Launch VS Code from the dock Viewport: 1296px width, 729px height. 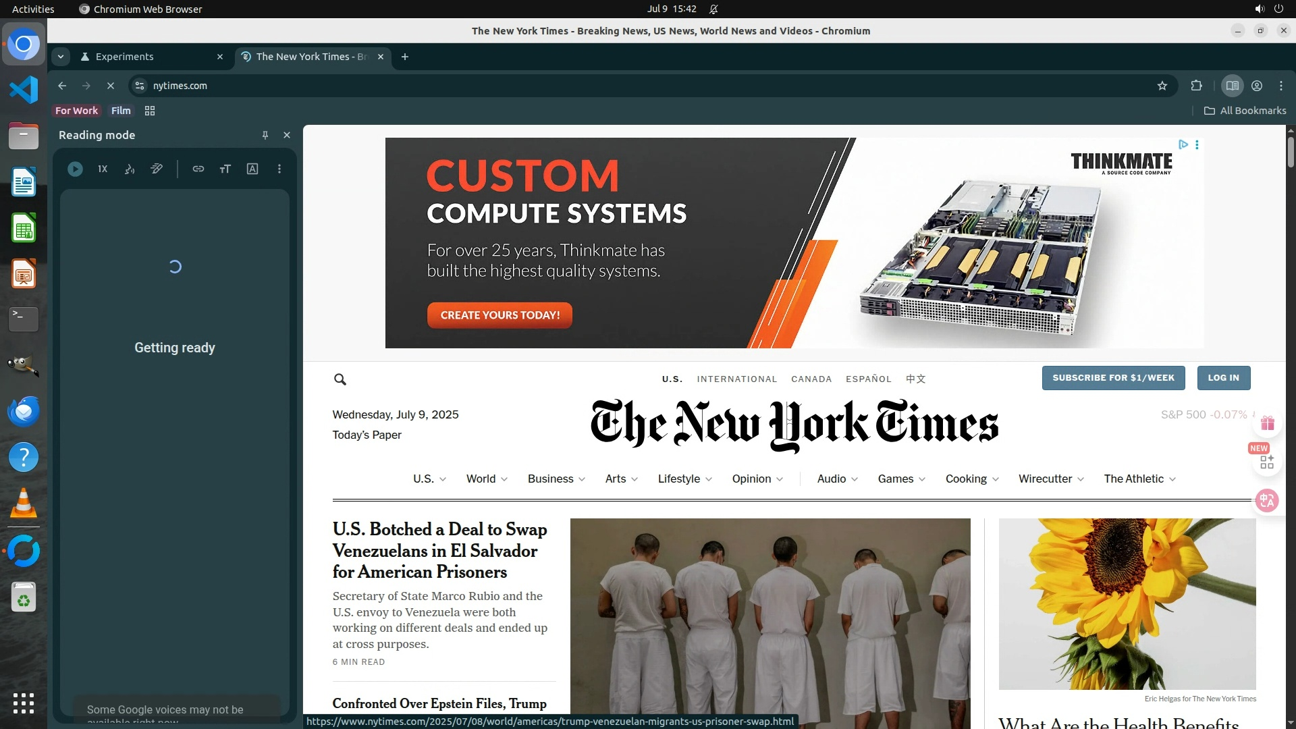pos(24,90)
